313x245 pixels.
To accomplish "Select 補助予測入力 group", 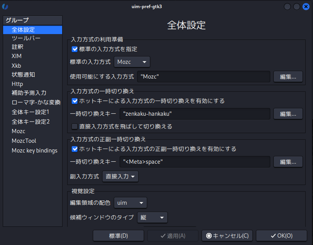I will tap(33, 93).
